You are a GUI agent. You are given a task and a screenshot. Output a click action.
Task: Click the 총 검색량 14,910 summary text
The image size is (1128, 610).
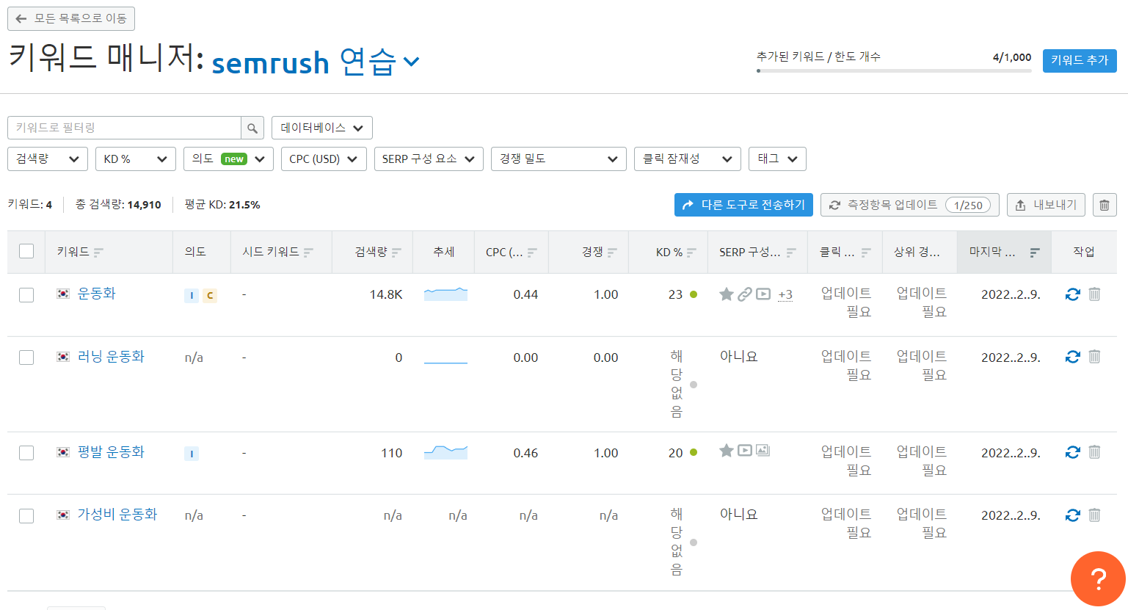[x=118, y=205]
